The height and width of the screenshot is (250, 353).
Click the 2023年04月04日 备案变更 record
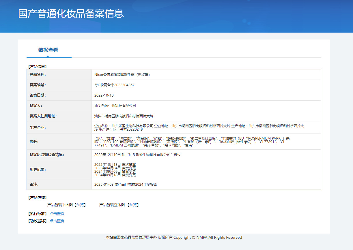coord(115,168)
